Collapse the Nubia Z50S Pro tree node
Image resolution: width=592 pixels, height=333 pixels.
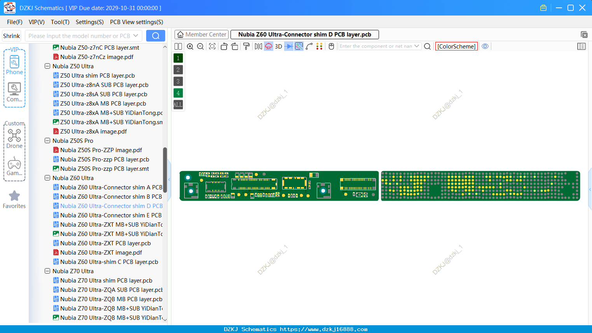pos(47,141)
